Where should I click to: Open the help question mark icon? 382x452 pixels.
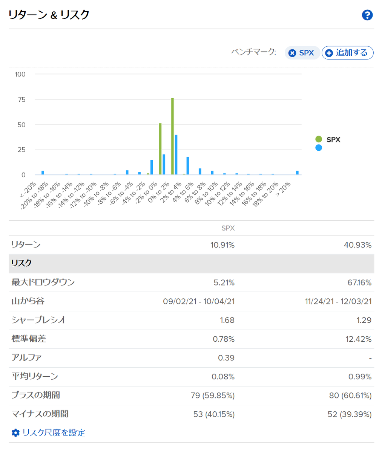click(x=367, y=15)
